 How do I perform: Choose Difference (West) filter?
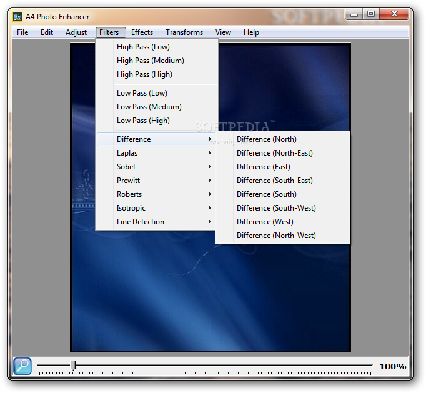[x=282, y=222]
